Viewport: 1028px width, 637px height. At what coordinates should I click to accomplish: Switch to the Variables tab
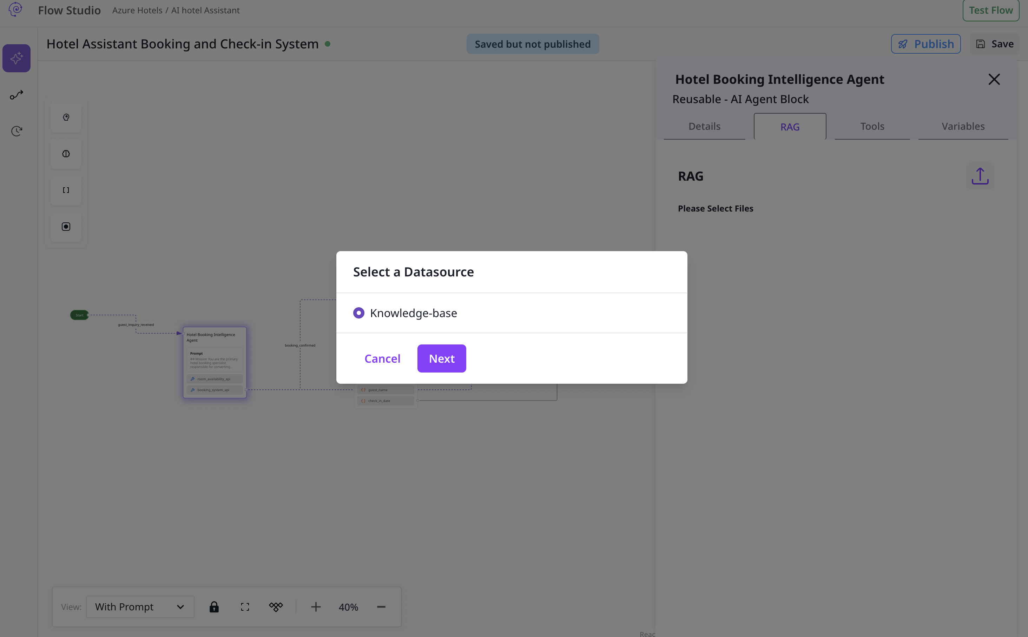pyautogui.click(x=963, y=126)
